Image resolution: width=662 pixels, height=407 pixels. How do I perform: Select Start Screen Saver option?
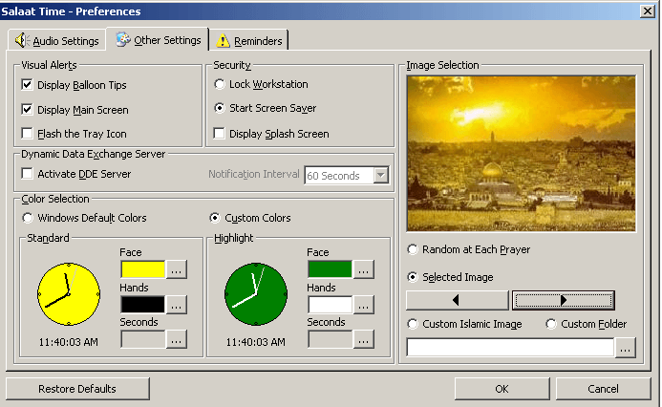(x=219, y=108)
